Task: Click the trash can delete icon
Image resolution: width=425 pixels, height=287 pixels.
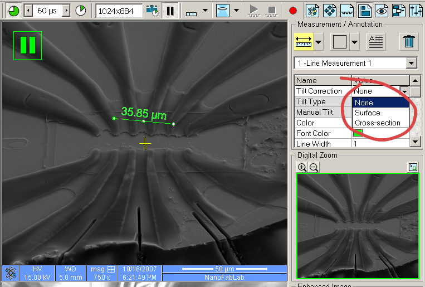Action: pyautogui.click(x=409, y=41)
